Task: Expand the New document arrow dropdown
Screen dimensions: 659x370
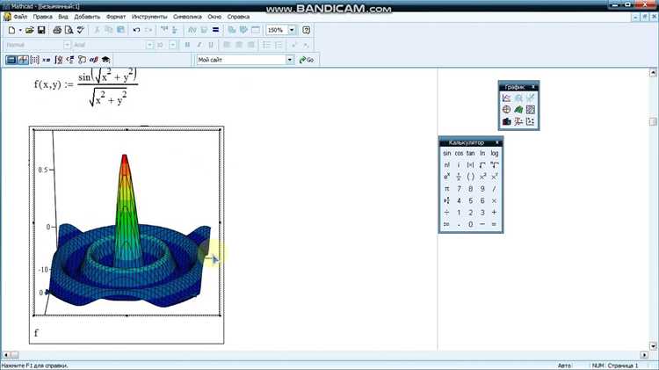Action: [x=20, y=30]
